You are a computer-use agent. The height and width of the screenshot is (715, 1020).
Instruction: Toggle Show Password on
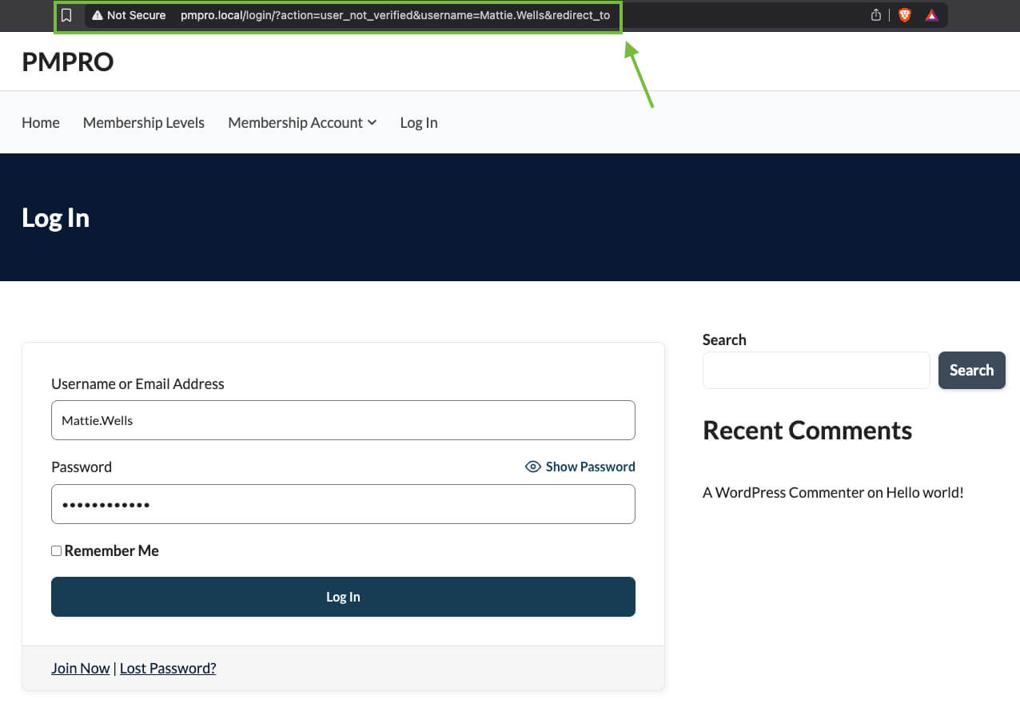click(x=589, y=467)
